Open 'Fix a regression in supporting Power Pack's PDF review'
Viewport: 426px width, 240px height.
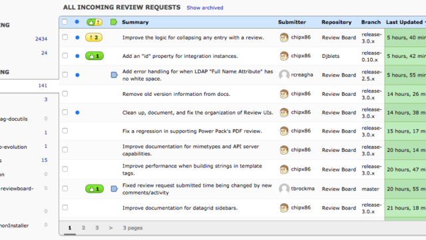192,131
